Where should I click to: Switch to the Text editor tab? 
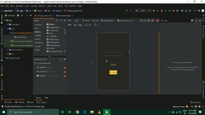click(x=46, y=98)
